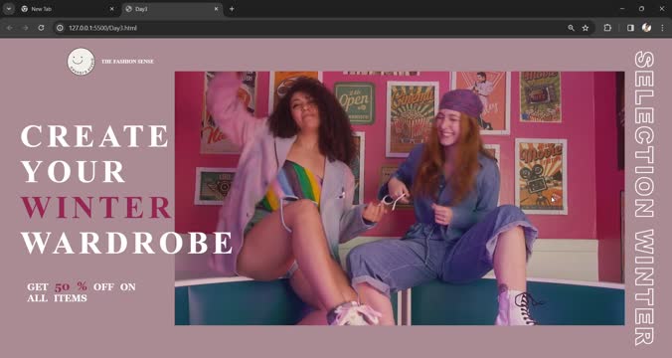Select the Day3 tab
Viewport: 672px width, 358px height.
[172, 9]
